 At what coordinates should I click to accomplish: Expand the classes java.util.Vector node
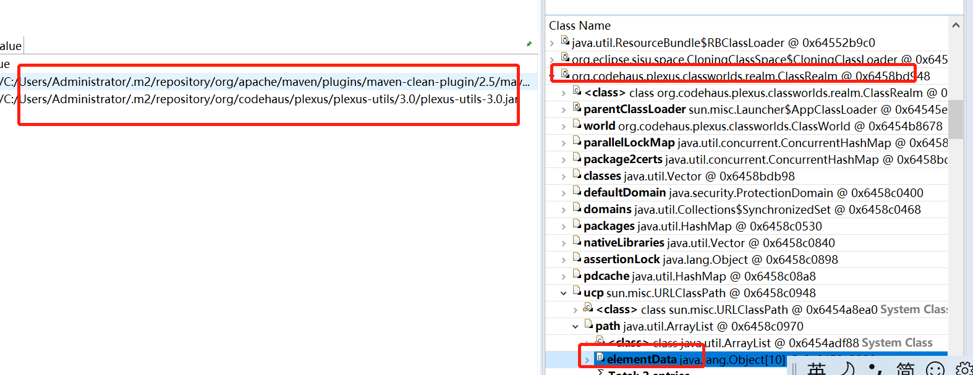564,177
